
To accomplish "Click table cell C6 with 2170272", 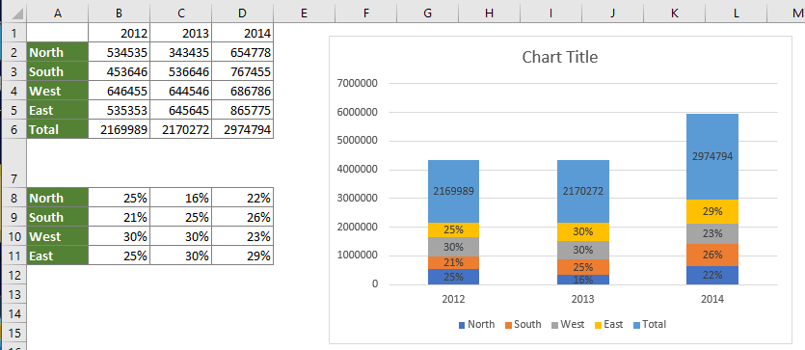I will (180, 129).
